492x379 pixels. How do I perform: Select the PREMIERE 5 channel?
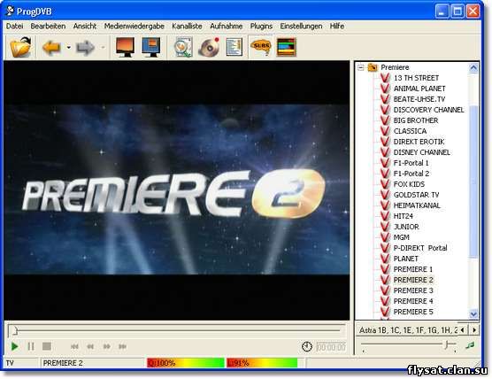click(413, 312)
